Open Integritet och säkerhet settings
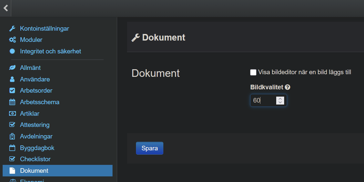This screenshot has width=364, height=182. (50, 51)
